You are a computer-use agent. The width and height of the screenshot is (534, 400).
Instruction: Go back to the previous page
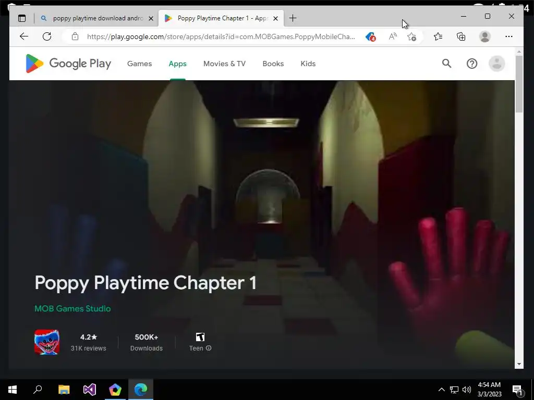point(24,36)
